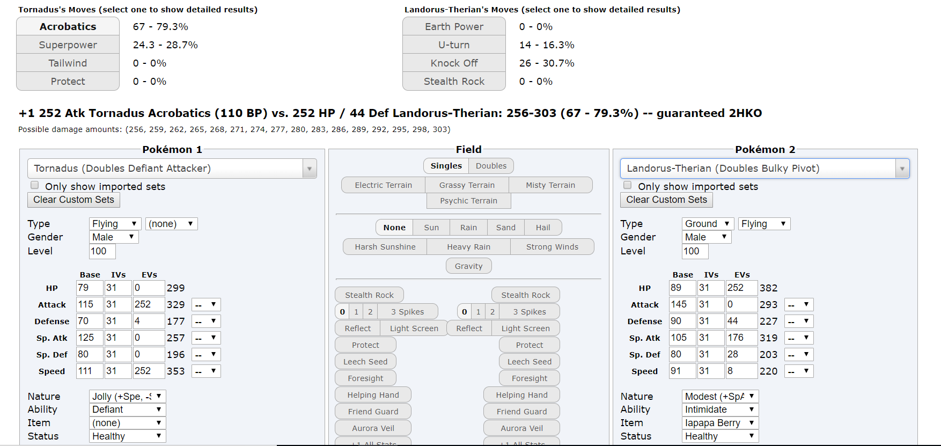Viewport: 941px width, 446px height.
Task: Toggle Leech Seed on Pokémon 1's field side
Action: 365,362
